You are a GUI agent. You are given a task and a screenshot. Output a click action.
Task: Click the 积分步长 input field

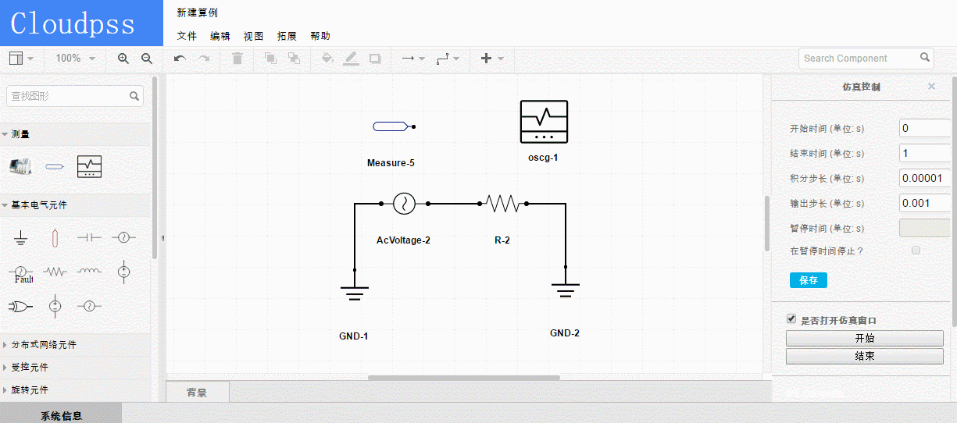point(924,178)
